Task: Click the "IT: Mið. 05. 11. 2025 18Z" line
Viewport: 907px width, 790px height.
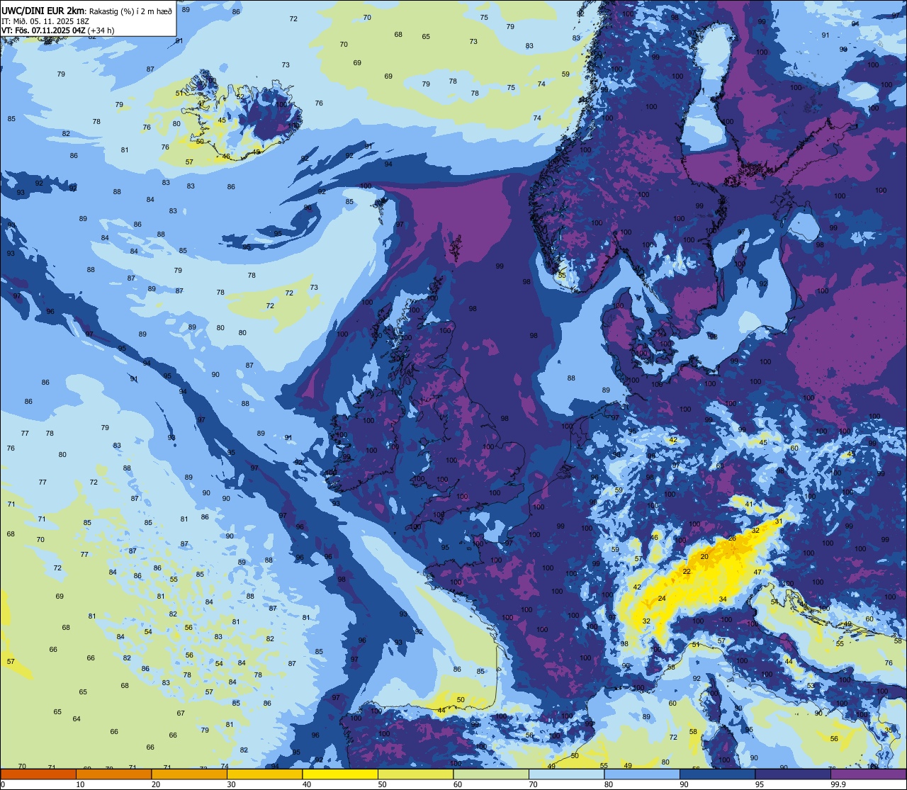Action: coord(45,21)
